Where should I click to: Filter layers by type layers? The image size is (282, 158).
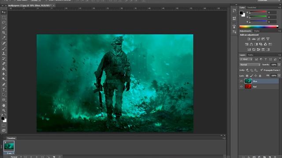click(266, 59)
